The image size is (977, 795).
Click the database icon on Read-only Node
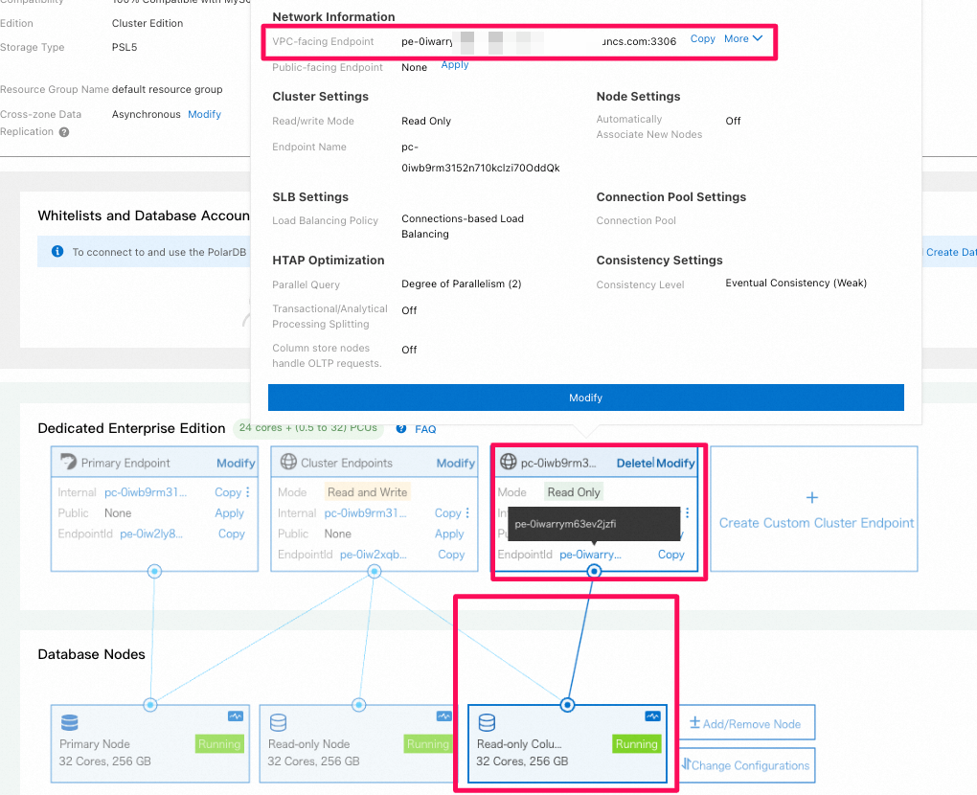tap(279, 723)
